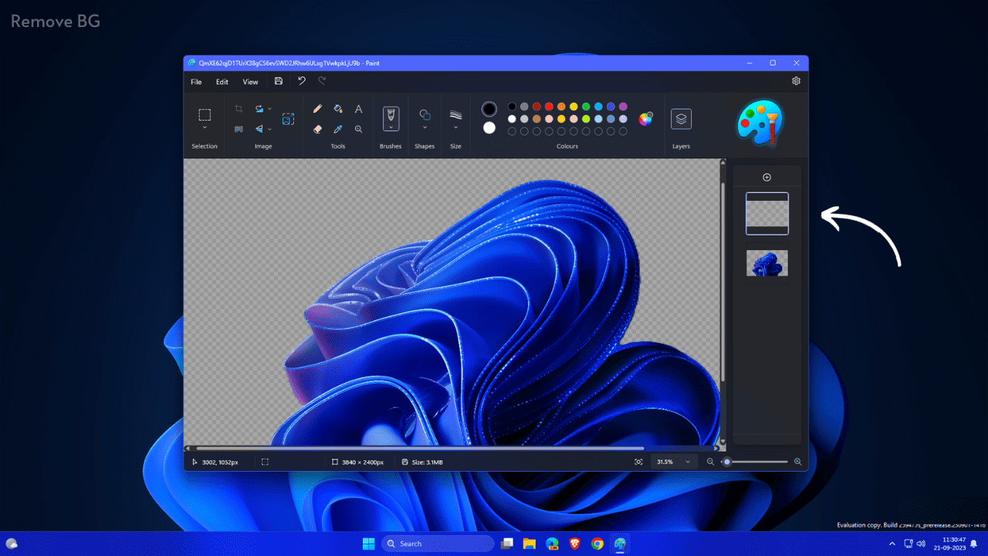
Task: Toggle the Layers panel button
Action: [681, 119]
